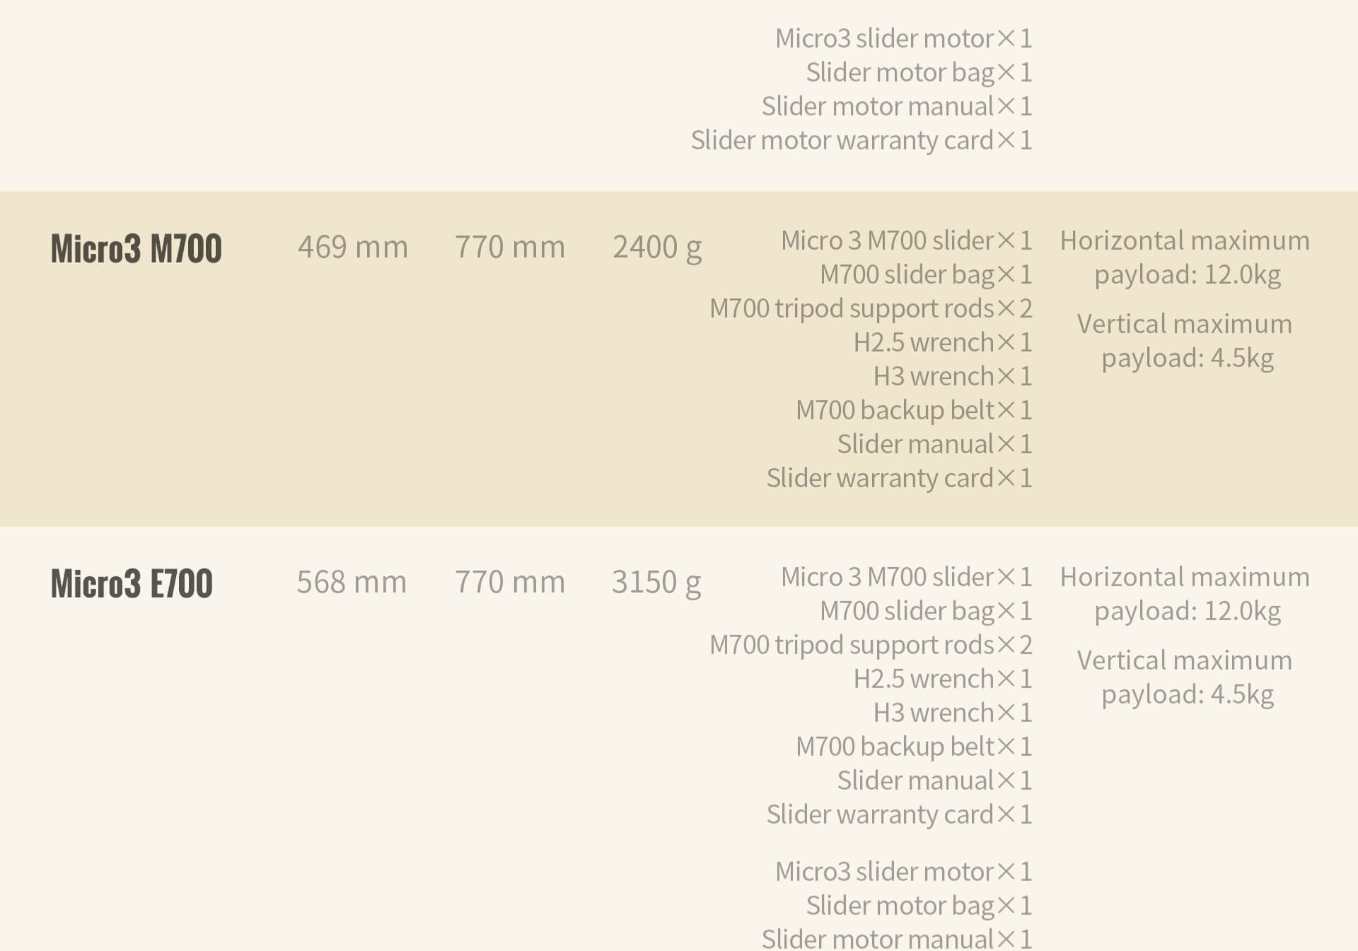Click 'H2.5 wrench×1' in the E700 row
The width and height of the screenshot is (1358, 951).
click(943, 679)
